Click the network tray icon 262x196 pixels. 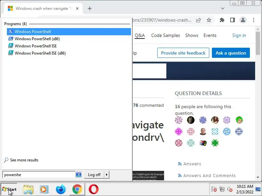coord(222,189)
